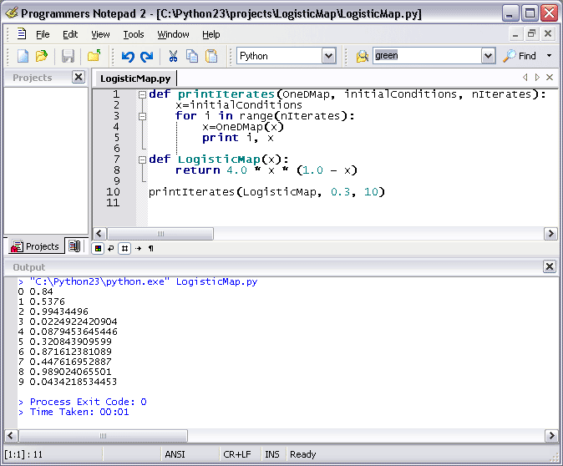Viewport: 563px width, 466px height.
Task: Open the Tools menu
Action: (134, 34)
